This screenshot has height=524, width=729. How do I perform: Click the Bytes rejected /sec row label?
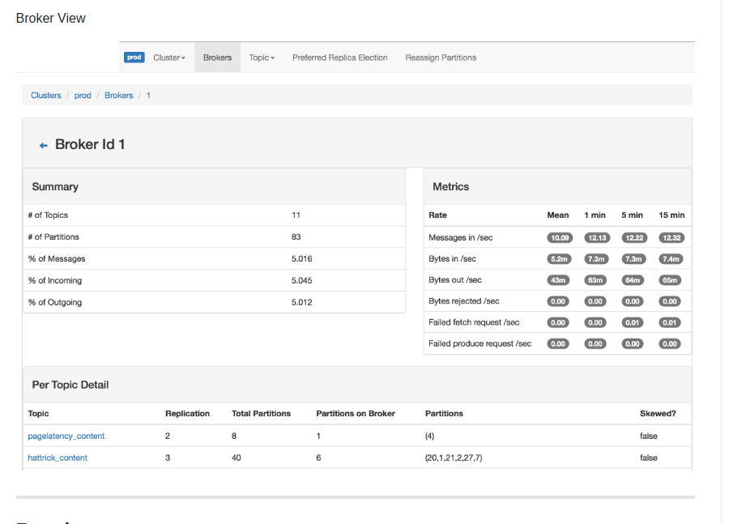click(464, 301)
